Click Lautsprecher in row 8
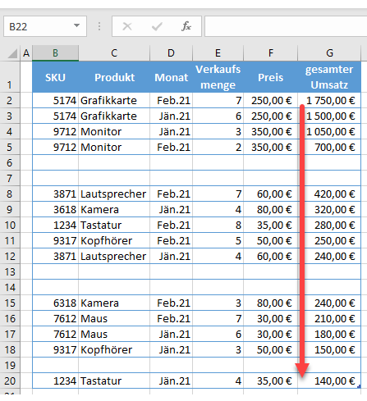The image size is (367, 401). click(x=114, y=194)
